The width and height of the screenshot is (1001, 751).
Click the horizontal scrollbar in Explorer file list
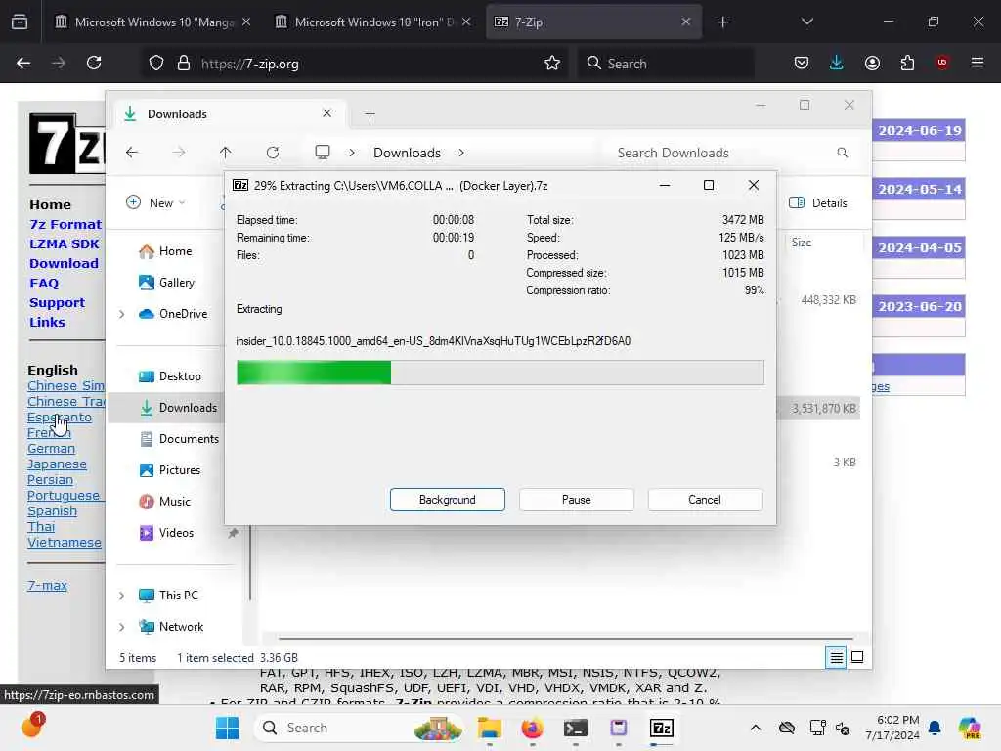coord(566,638)
